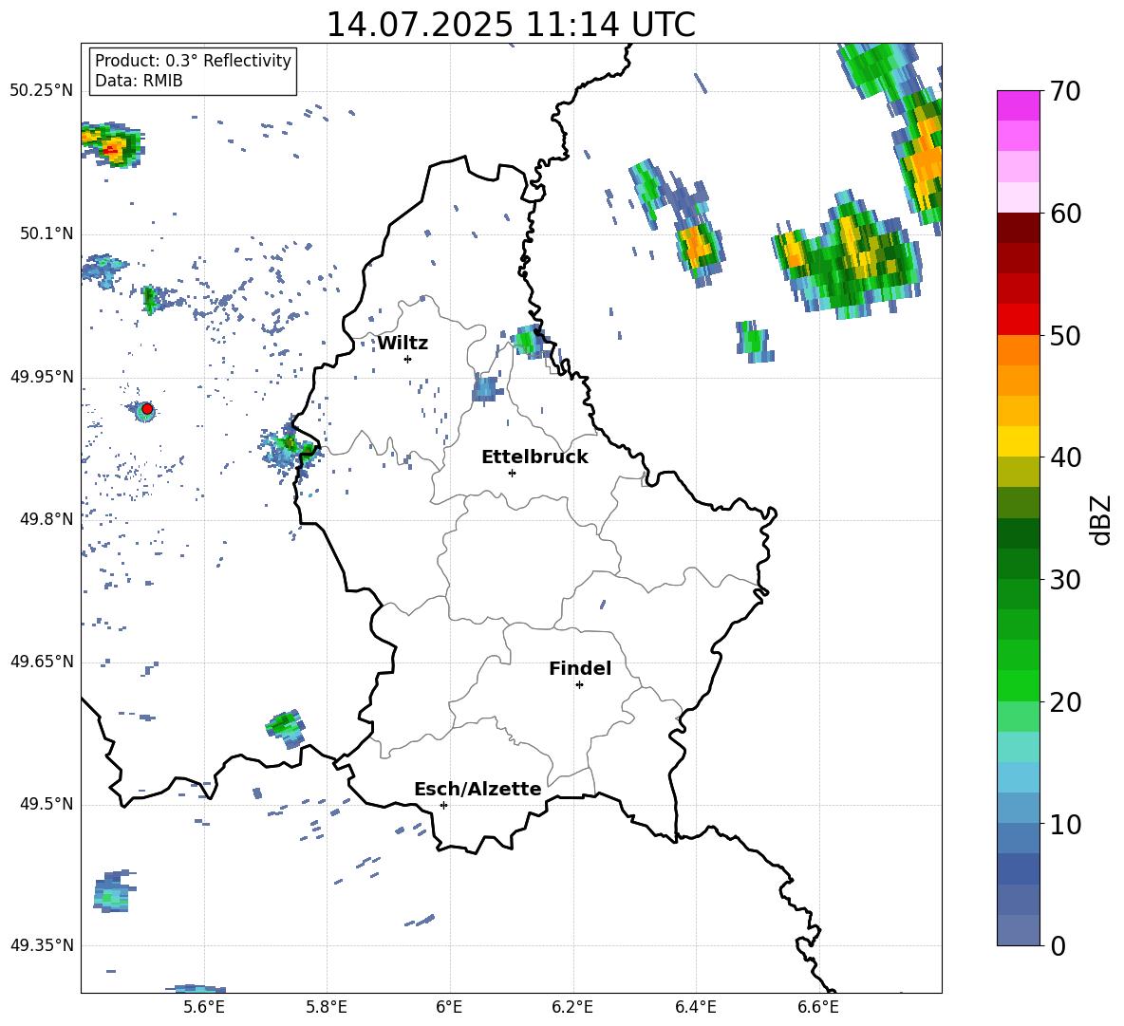Viewport: 1124px width, 1026px height.
Task: Click the Ettelbruck cross marker
Action: 512,473
